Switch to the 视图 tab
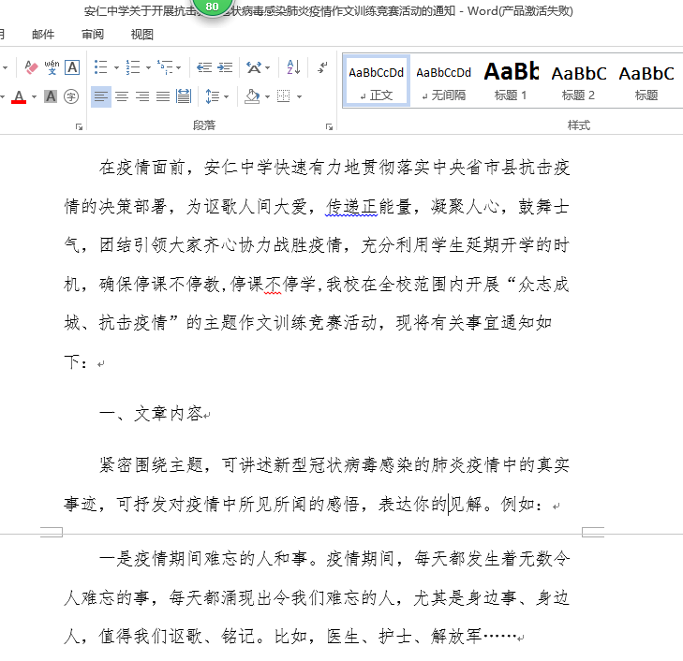Screen dimensions: 683x661 142,35
